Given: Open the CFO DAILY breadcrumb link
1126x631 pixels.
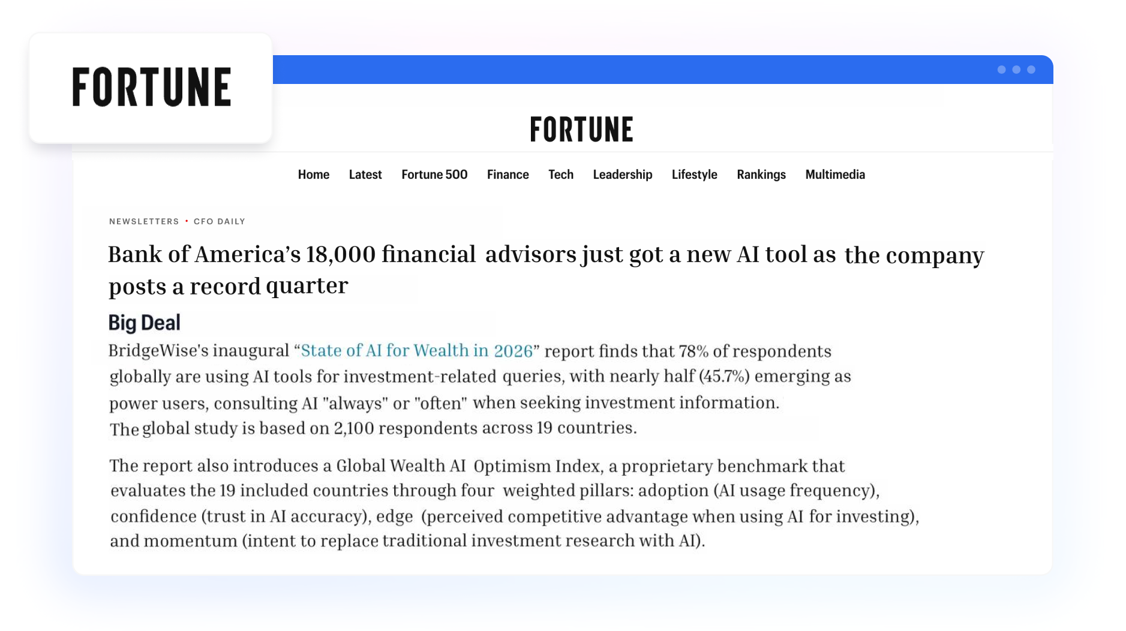Looking at the screenshot, I should pyautogui.click(x=218, y=221).
